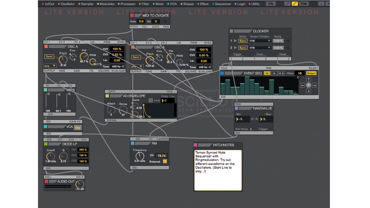The width and height of the screenshot is (370, 208).
Task: Click the EVENT SEQ shift down arrow
Action: click(x=309, y=91)
